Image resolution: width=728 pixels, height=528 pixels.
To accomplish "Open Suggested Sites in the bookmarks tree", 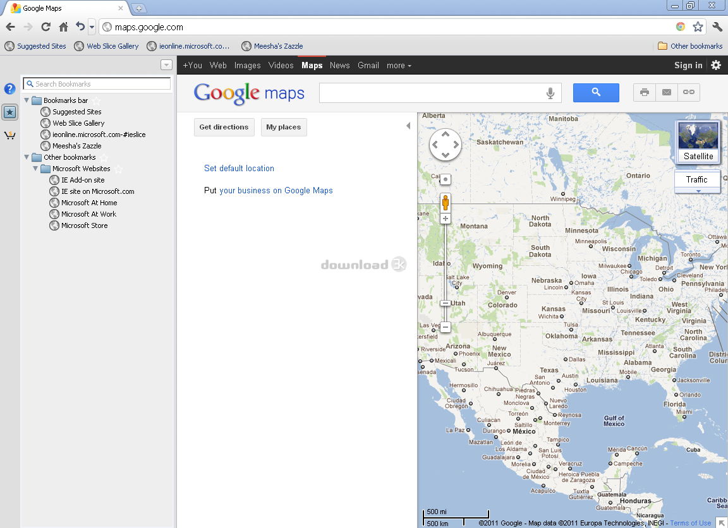I will 76,112.
